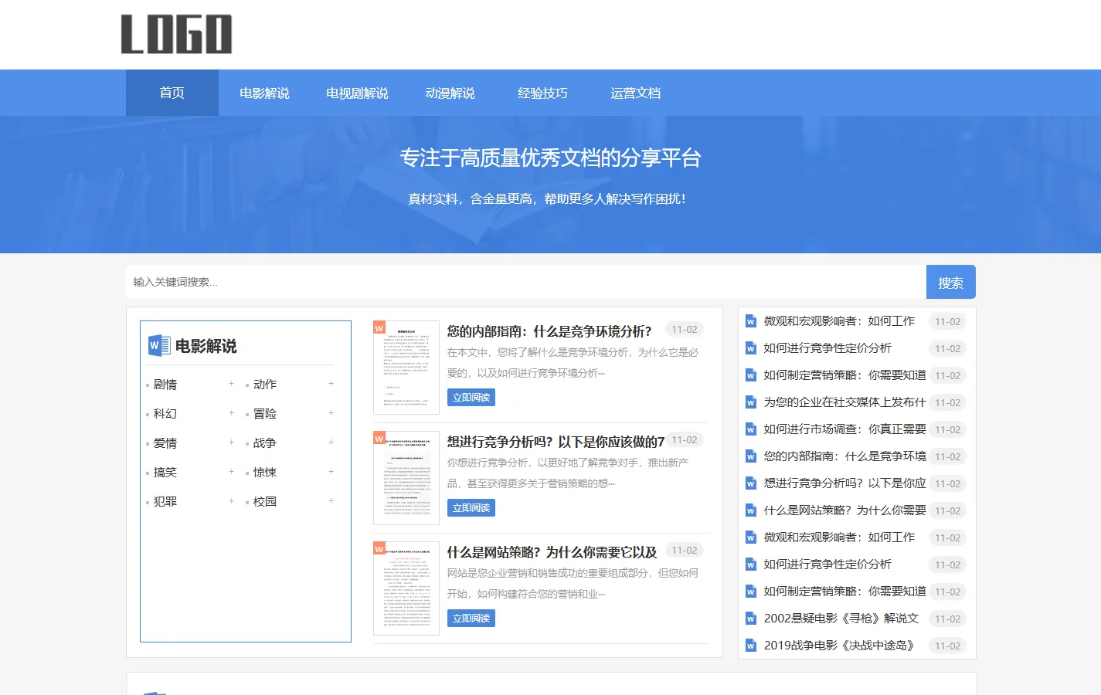Expand the plus beside 爱情 category

click(231, 442)
